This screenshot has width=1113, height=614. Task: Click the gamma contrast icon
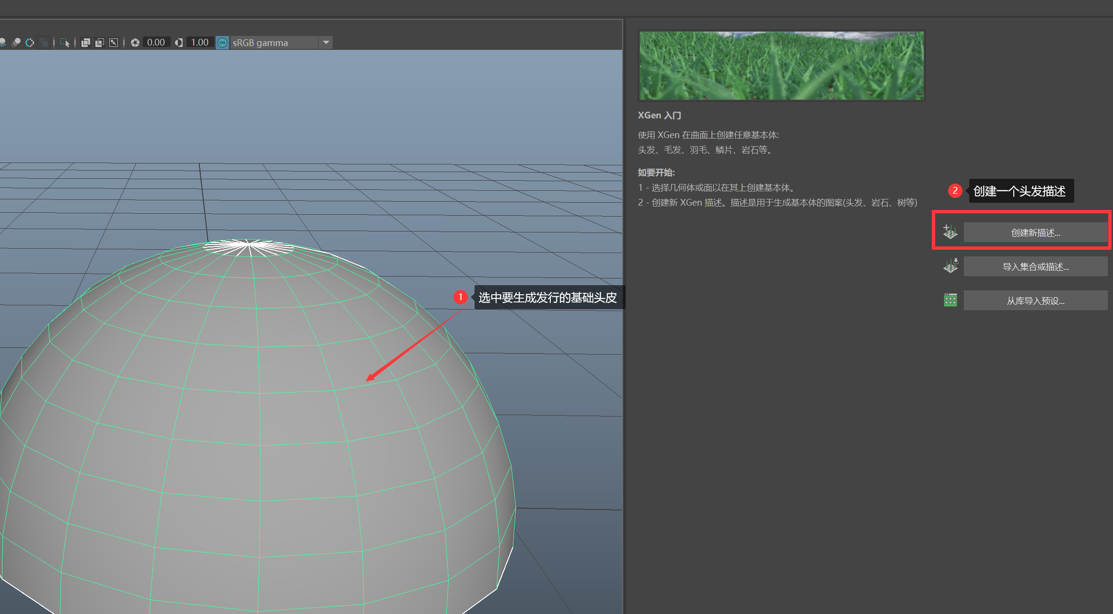(x=179, y=43)
